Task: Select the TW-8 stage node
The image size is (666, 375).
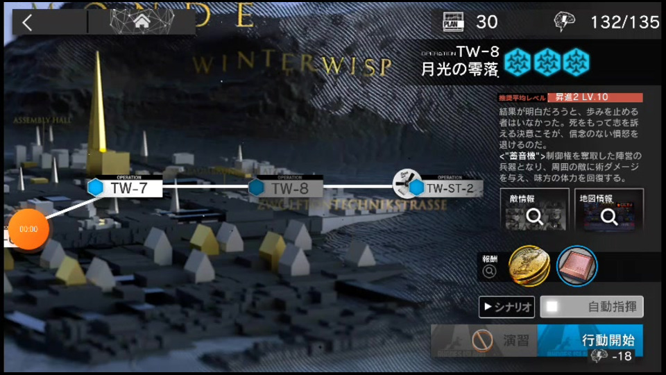Action: point(285,187)
